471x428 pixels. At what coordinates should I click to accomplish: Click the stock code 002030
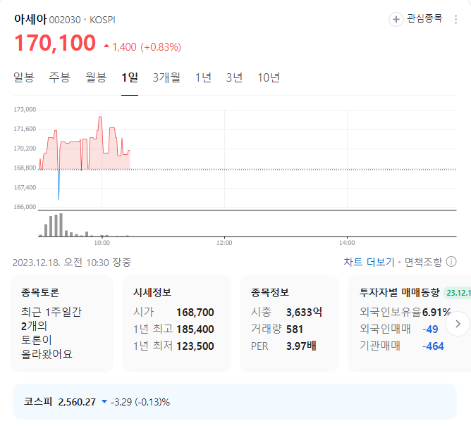pos(65,20)
